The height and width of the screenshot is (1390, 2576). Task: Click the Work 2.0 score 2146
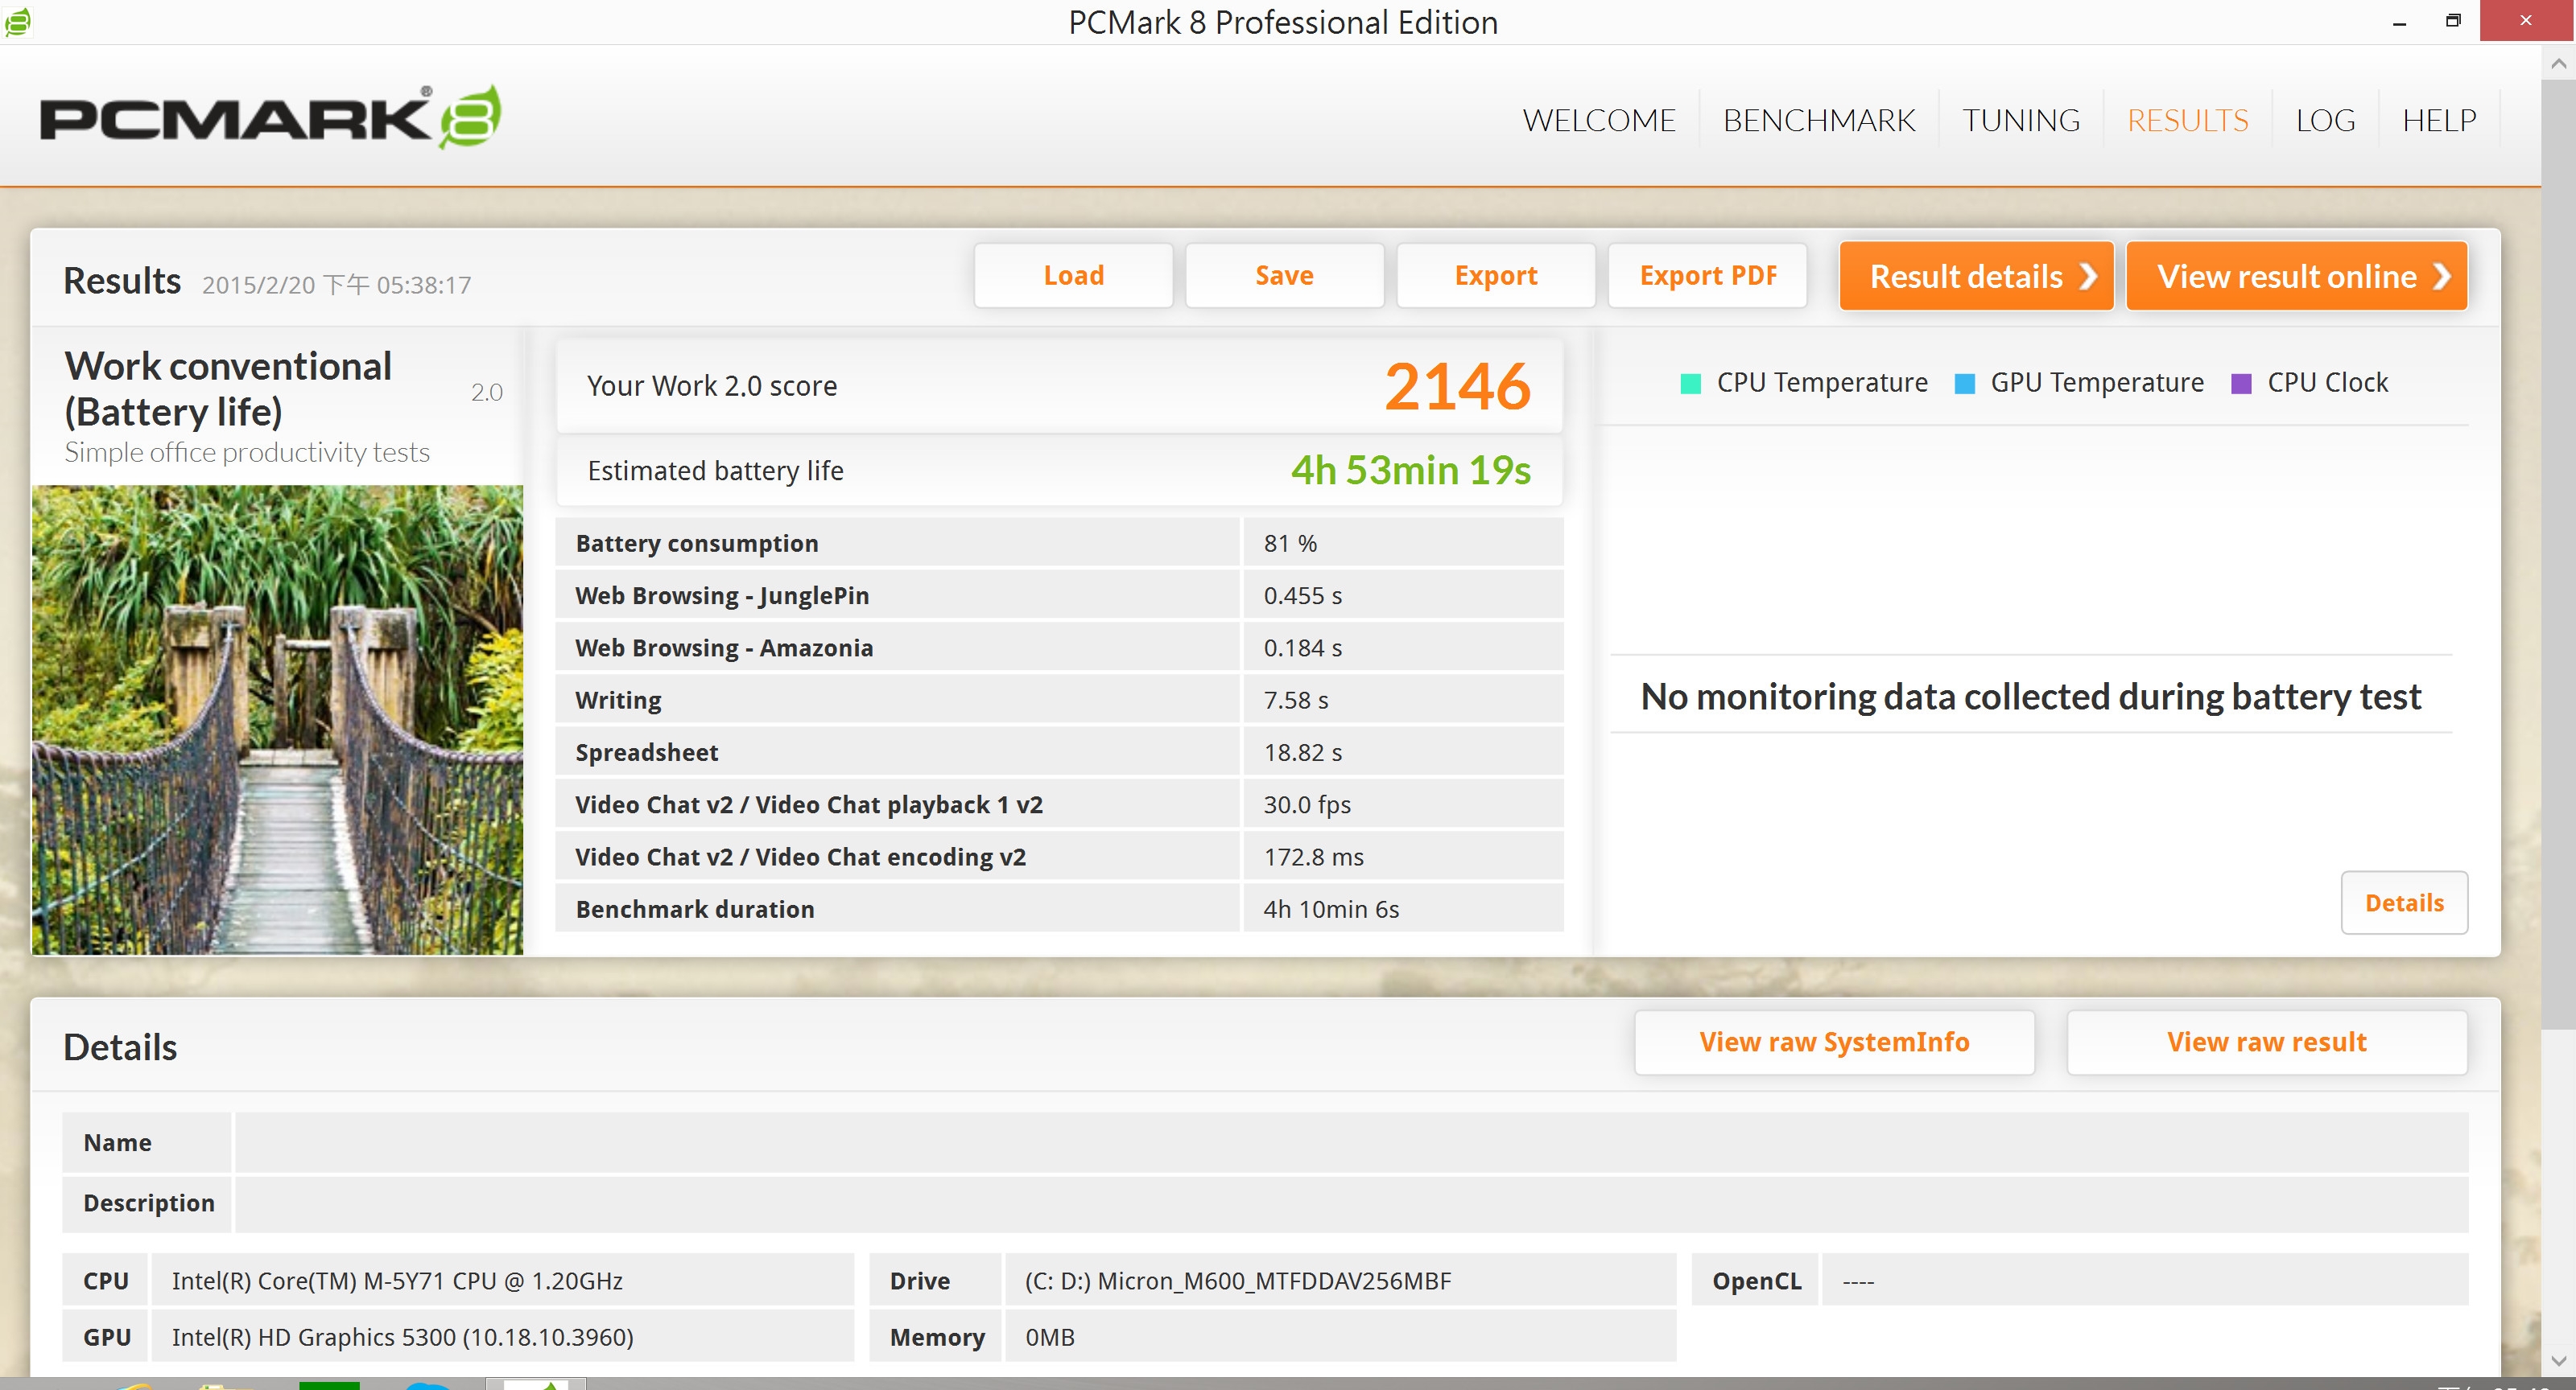coord(1457,387)
